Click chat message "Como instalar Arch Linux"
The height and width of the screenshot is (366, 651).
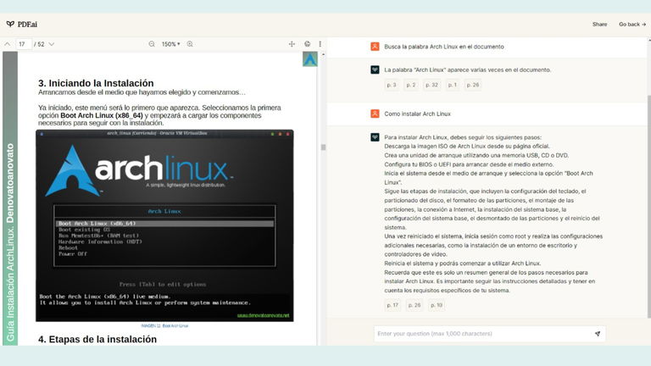417,114
